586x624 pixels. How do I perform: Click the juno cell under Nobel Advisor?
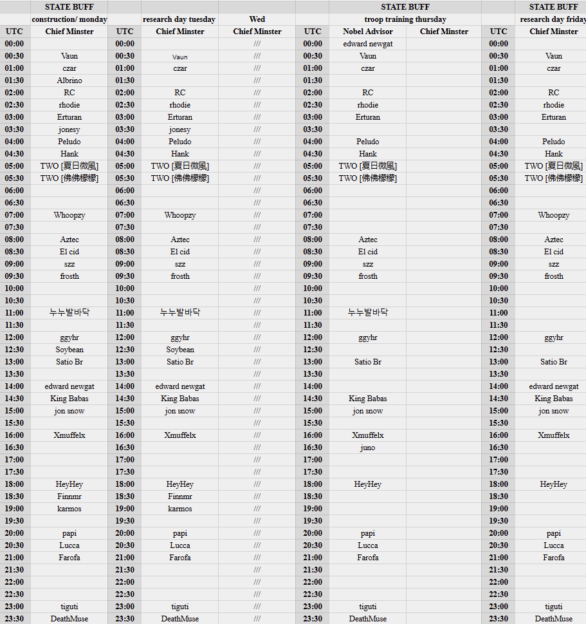368,448
